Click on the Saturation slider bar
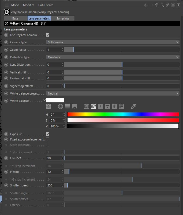 pos(123,120)
